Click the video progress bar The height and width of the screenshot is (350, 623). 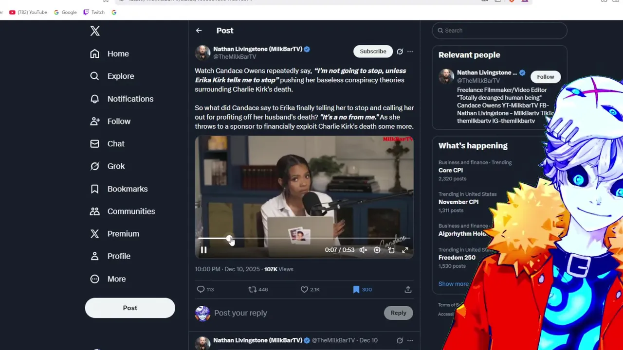(x=304, y=239)
